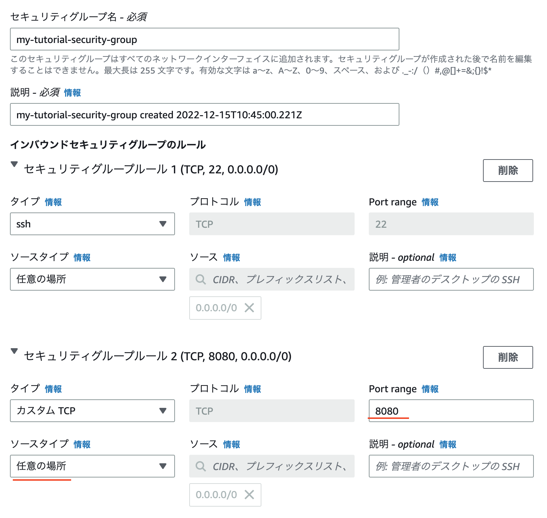
Task: Open rule 2 ソースタイプ dropdown
Action: [x=92, y=466]
